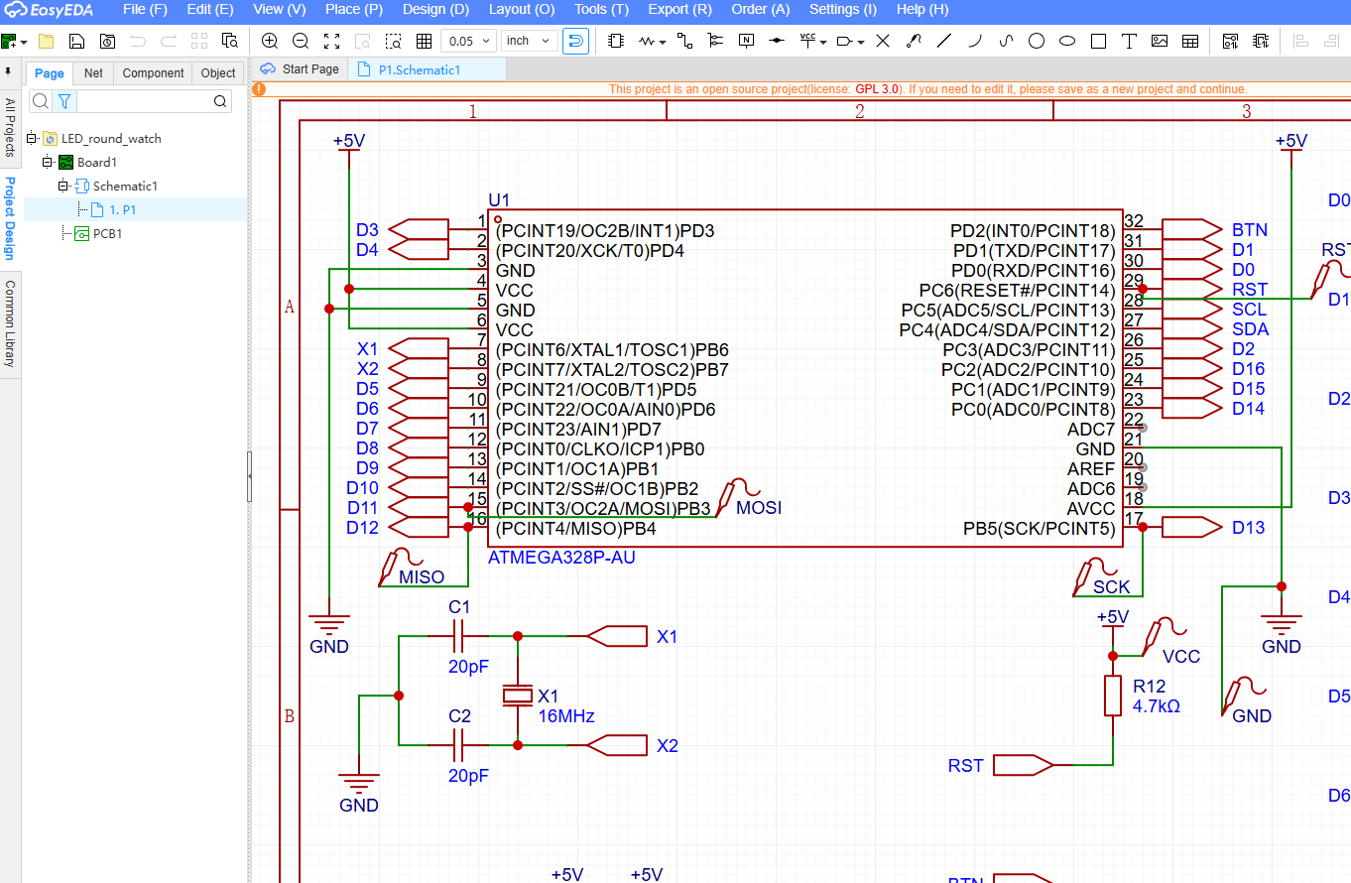This screenshot has height=883, width=1351.
Task: Open the grid size 0.05 dropdown
Action: click(469, 41)
